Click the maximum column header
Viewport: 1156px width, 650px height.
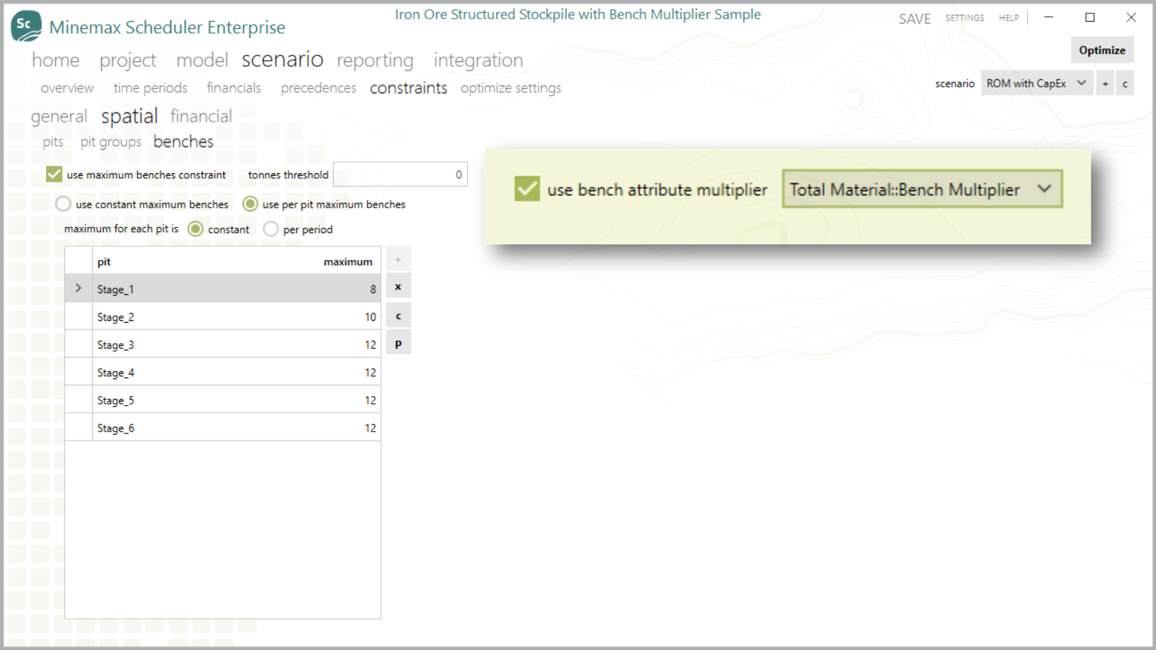(348, 261)
